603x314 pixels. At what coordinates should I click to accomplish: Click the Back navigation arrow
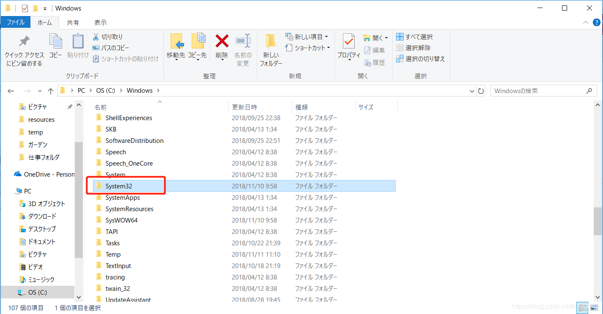point(11,91)
